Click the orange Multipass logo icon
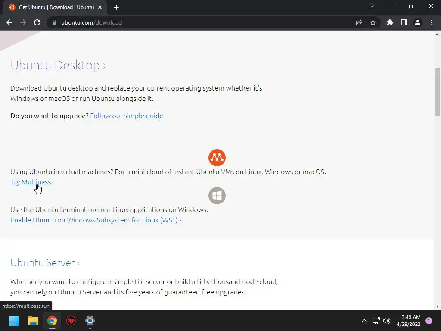Screen dimensions: 441x331 [x=217, y=158]
